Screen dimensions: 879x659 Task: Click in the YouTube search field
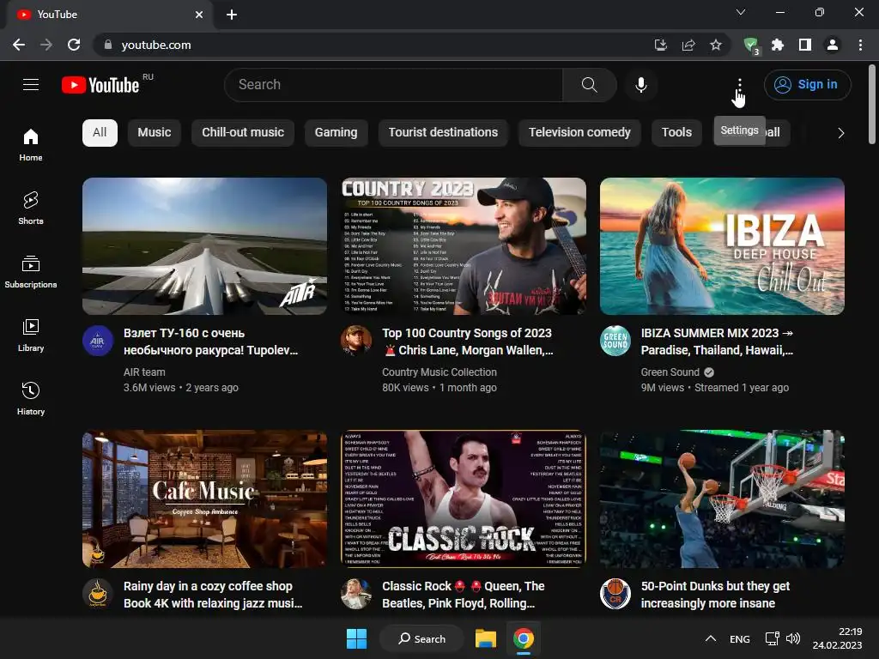click(393, 85)
